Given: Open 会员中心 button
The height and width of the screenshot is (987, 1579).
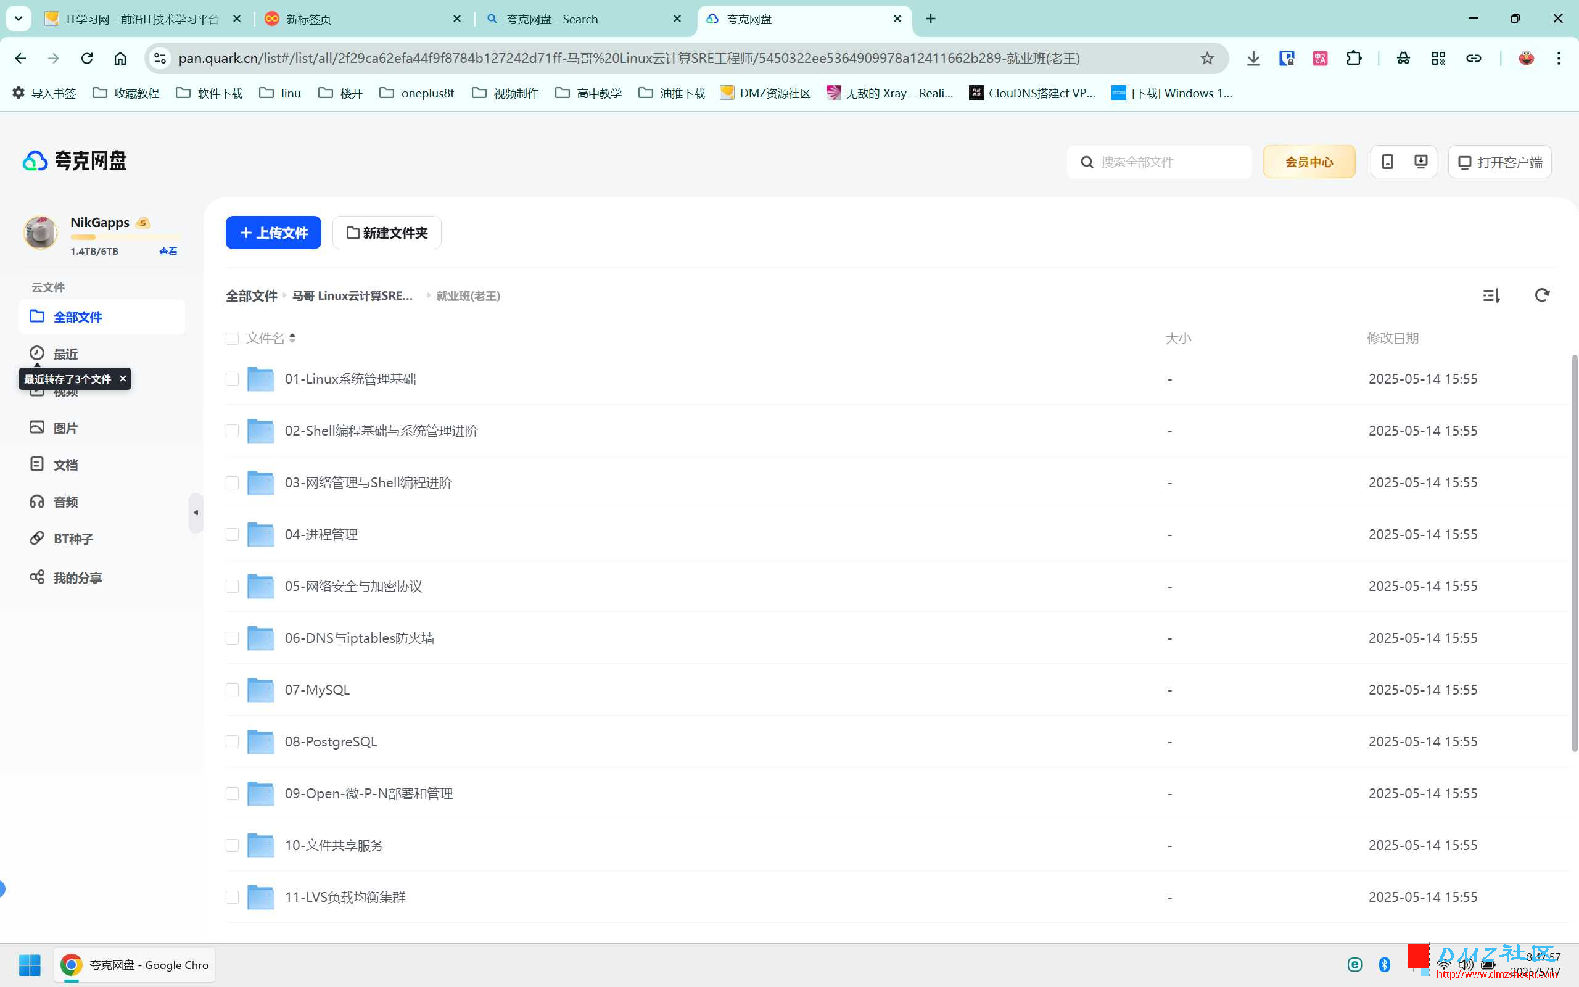Looking at the screenshot, I should click(x=1309, y=162).
